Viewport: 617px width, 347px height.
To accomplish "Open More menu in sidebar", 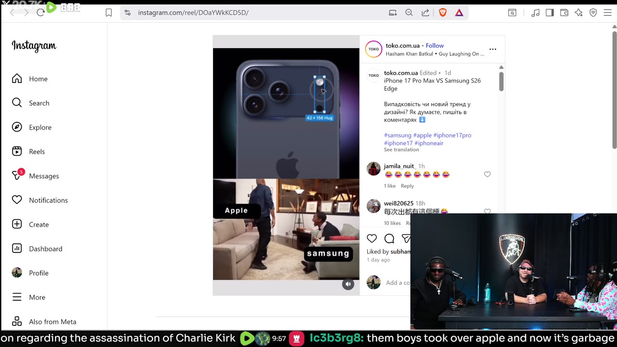I will pos(28,297).
